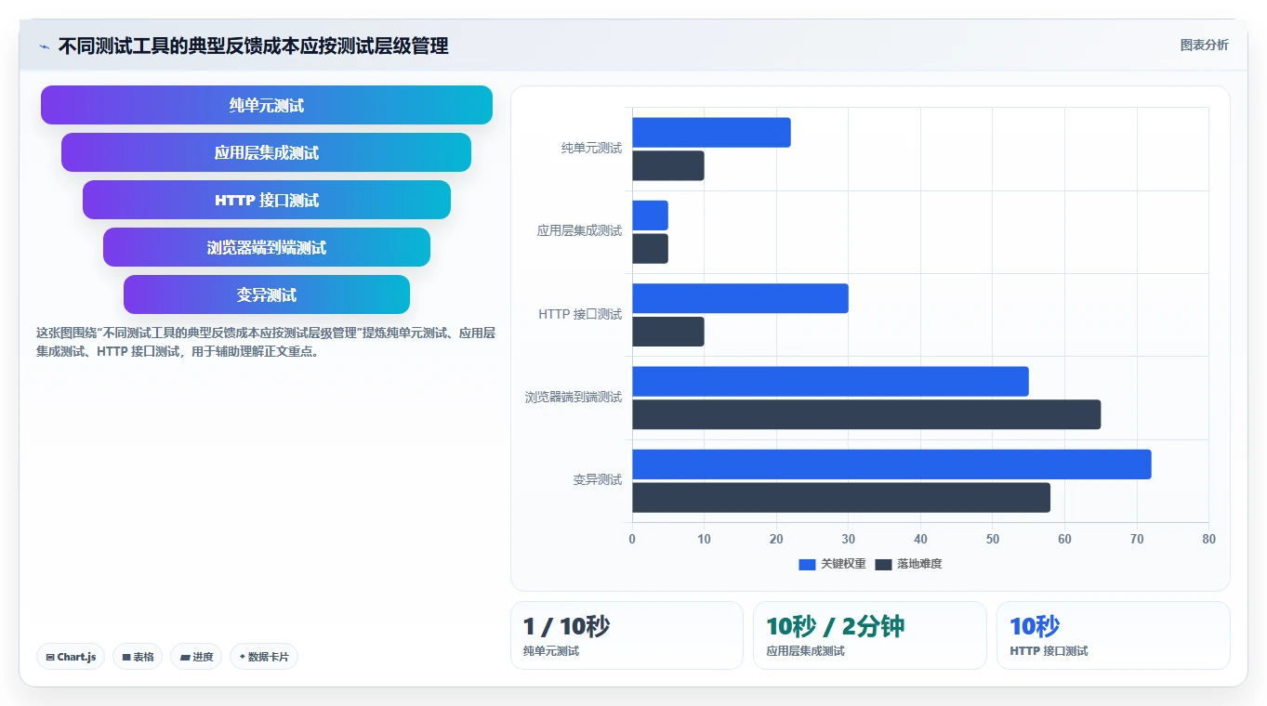
Task: Click the x-axis tick label 0
Action: coord(632,540)
